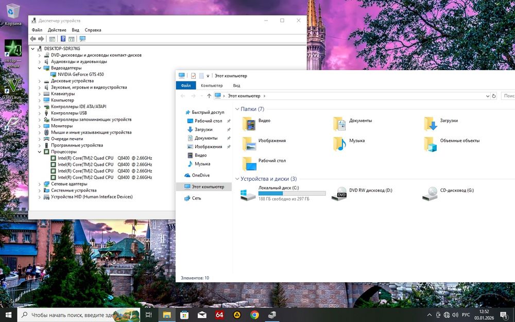Expand the Аудиовходы и аудиовыходы node
Image resolution: width=515 pixels, height=322 pixels.
pyautogui.click(x=40, y=61)
